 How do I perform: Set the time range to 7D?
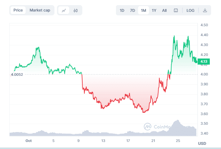point(133,10)
